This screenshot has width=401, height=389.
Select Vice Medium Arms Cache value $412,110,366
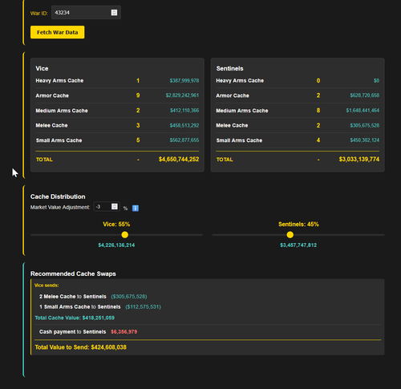(184, 110)
